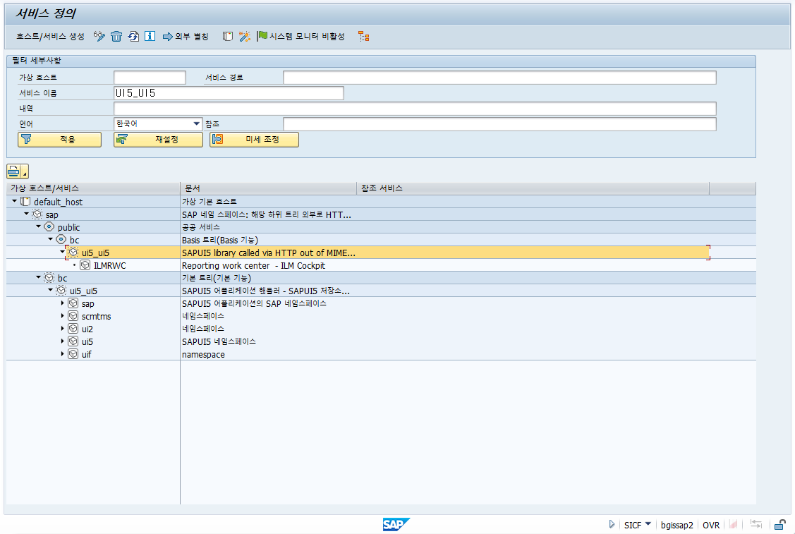Click the 내역 description input field
Image resolution: width=795 pixels, height=534 pixels.
415,109
